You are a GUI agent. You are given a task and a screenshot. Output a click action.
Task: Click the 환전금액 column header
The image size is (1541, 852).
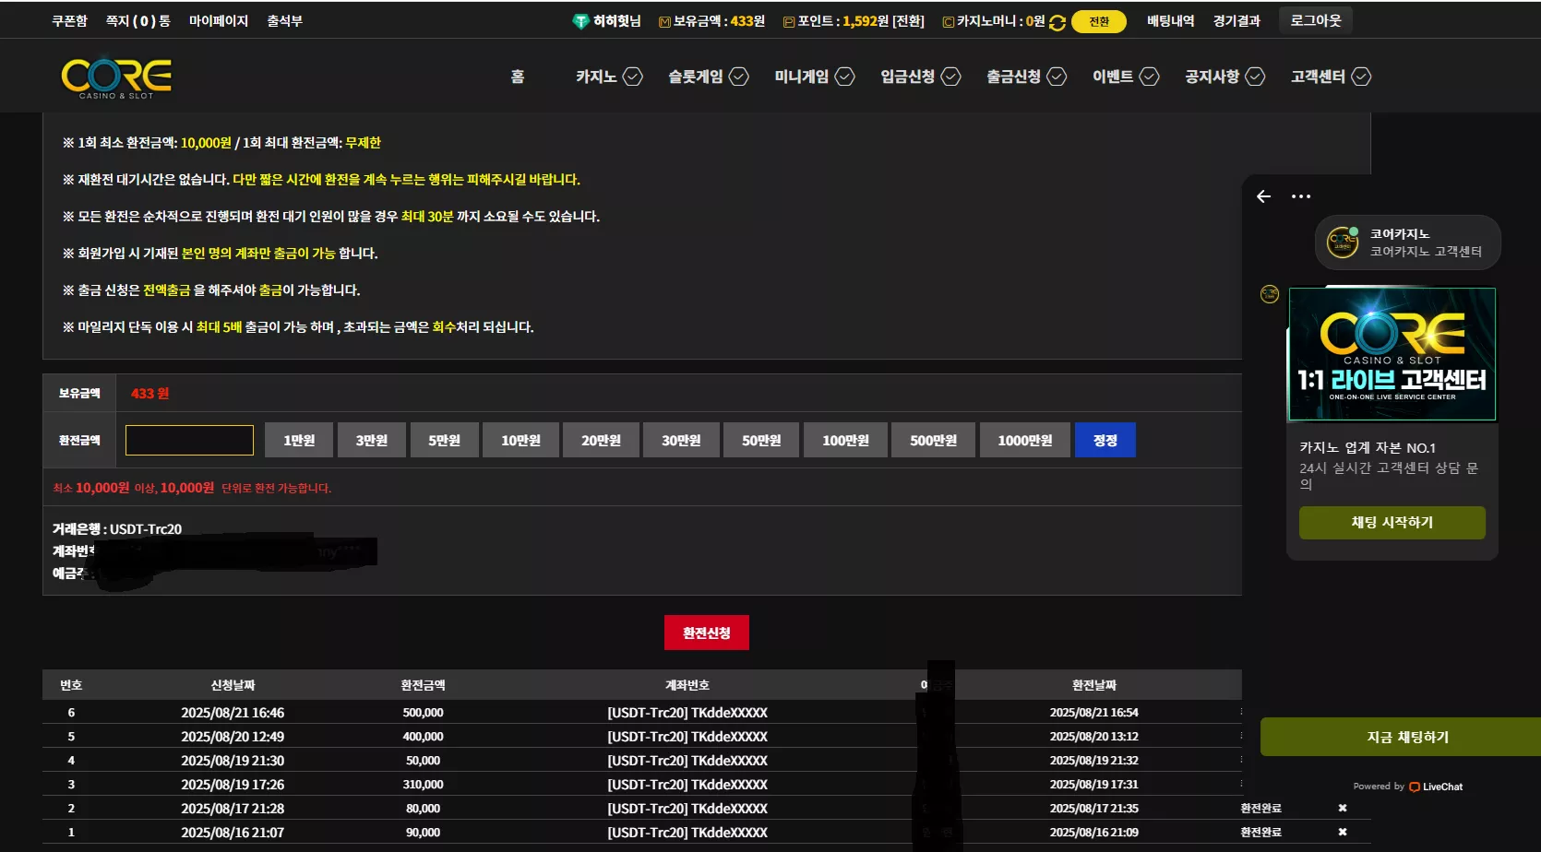pyautogui.click(x=423, y=685)
